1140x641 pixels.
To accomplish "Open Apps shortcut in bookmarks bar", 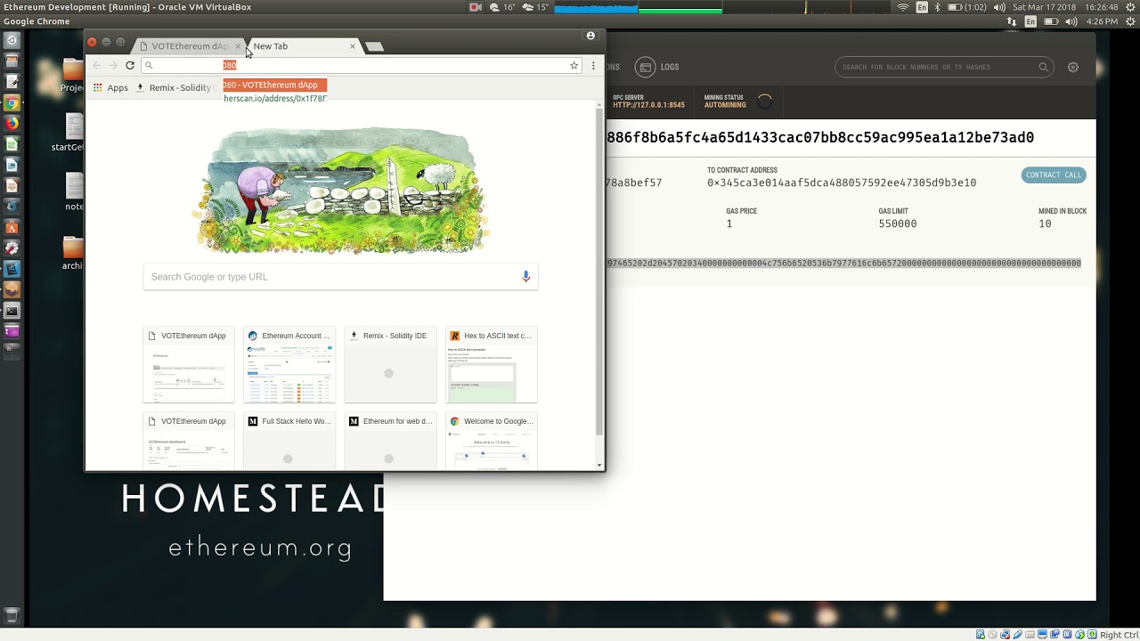I will [x=111, y=87].
